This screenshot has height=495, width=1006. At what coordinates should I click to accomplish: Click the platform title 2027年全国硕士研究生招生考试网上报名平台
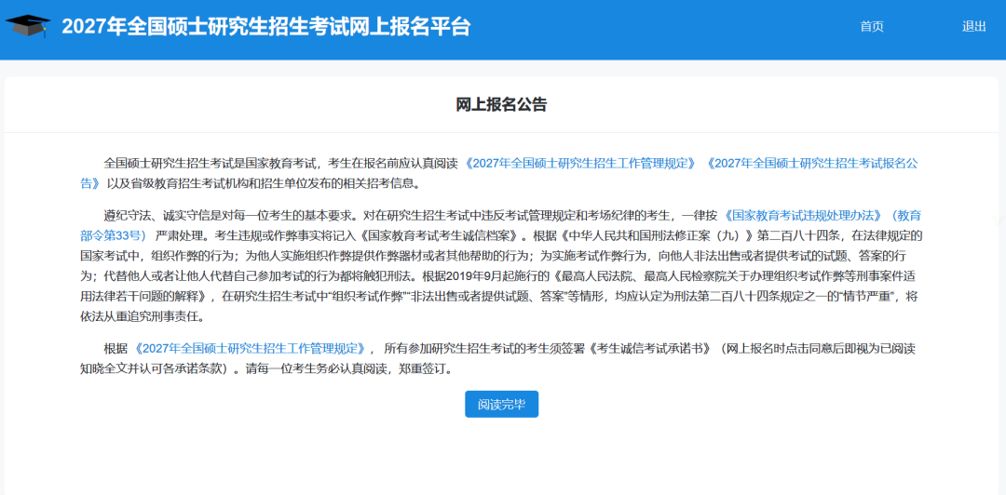(266, 27)
